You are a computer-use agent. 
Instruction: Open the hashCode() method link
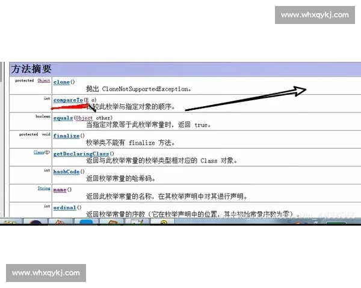(x=66, y=172)
